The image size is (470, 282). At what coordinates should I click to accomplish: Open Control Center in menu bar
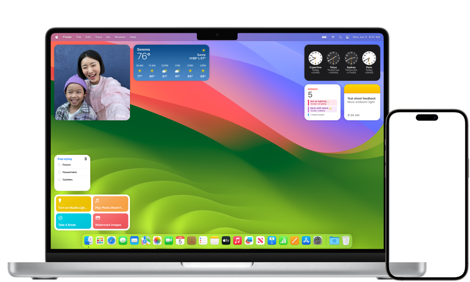click(x=347, y=37)
